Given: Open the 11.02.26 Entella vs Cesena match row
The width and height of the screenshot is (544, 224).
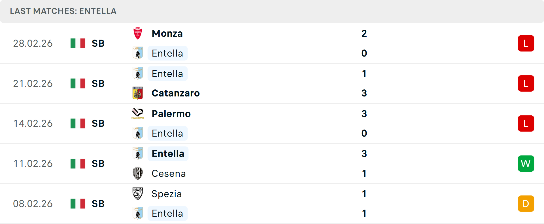Looking at the screenshot, I should pos(272,163).
